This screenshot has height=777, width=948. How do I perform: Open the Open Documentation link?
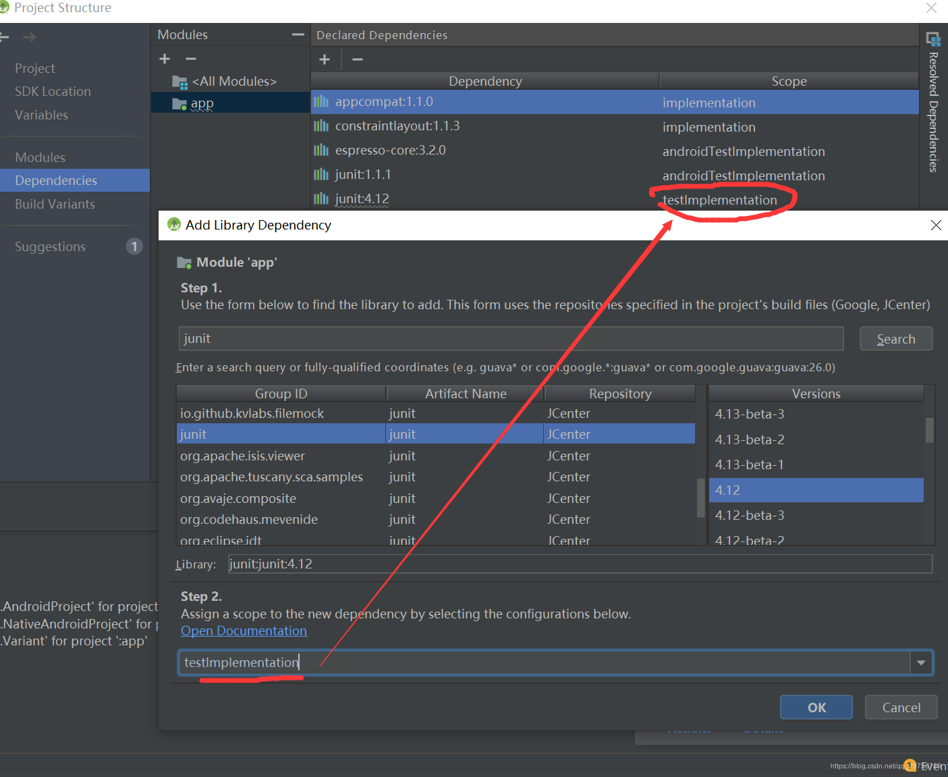(x=244, y=631)
